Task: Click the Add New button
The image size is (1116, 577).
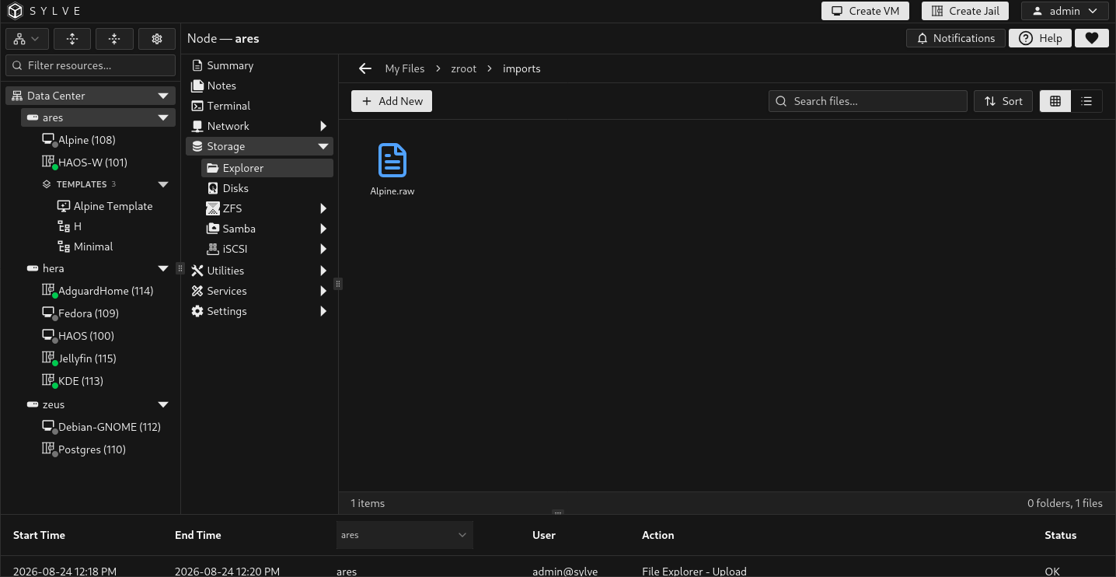Action: click(x=392, y=101)
